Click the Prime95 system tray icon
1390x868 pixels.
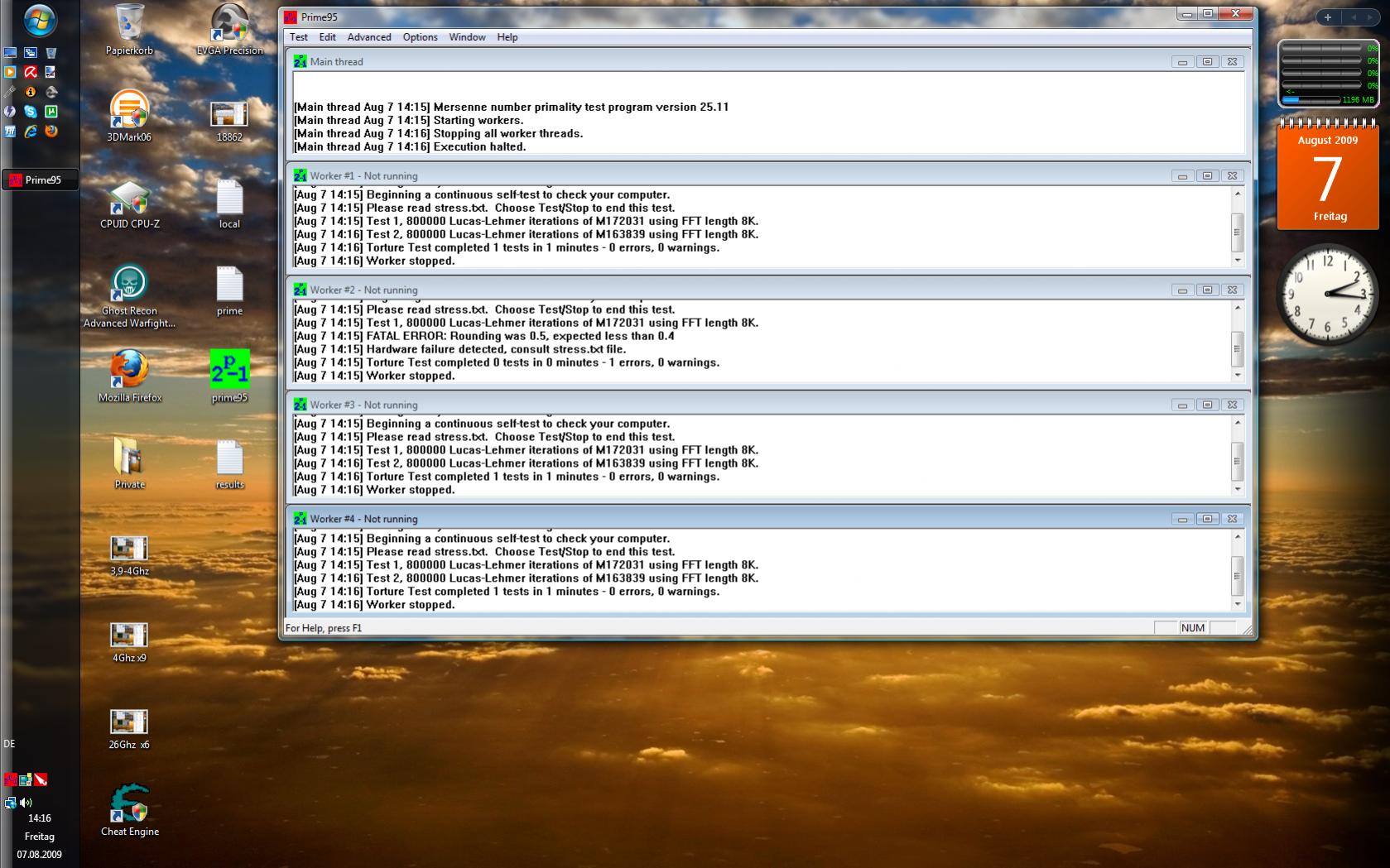[10, 779]
